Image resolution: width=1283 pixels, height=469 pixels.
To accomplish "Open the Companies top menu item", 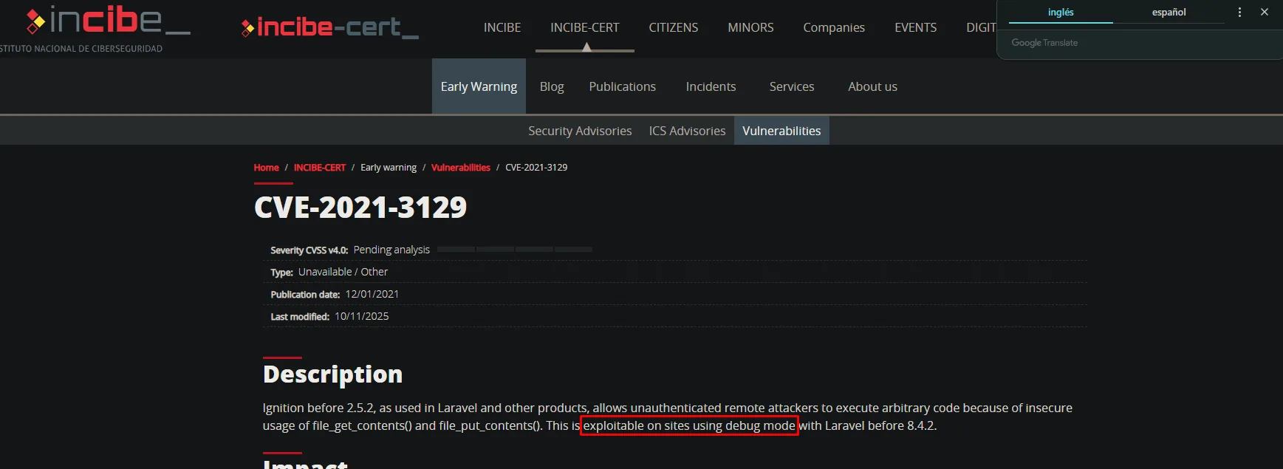I will [x=834, y=27].
